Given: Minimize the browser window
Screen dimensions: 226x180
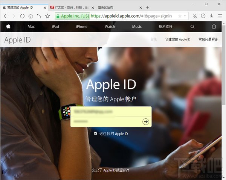Looking at the screenshot, I should coord(193,4).
